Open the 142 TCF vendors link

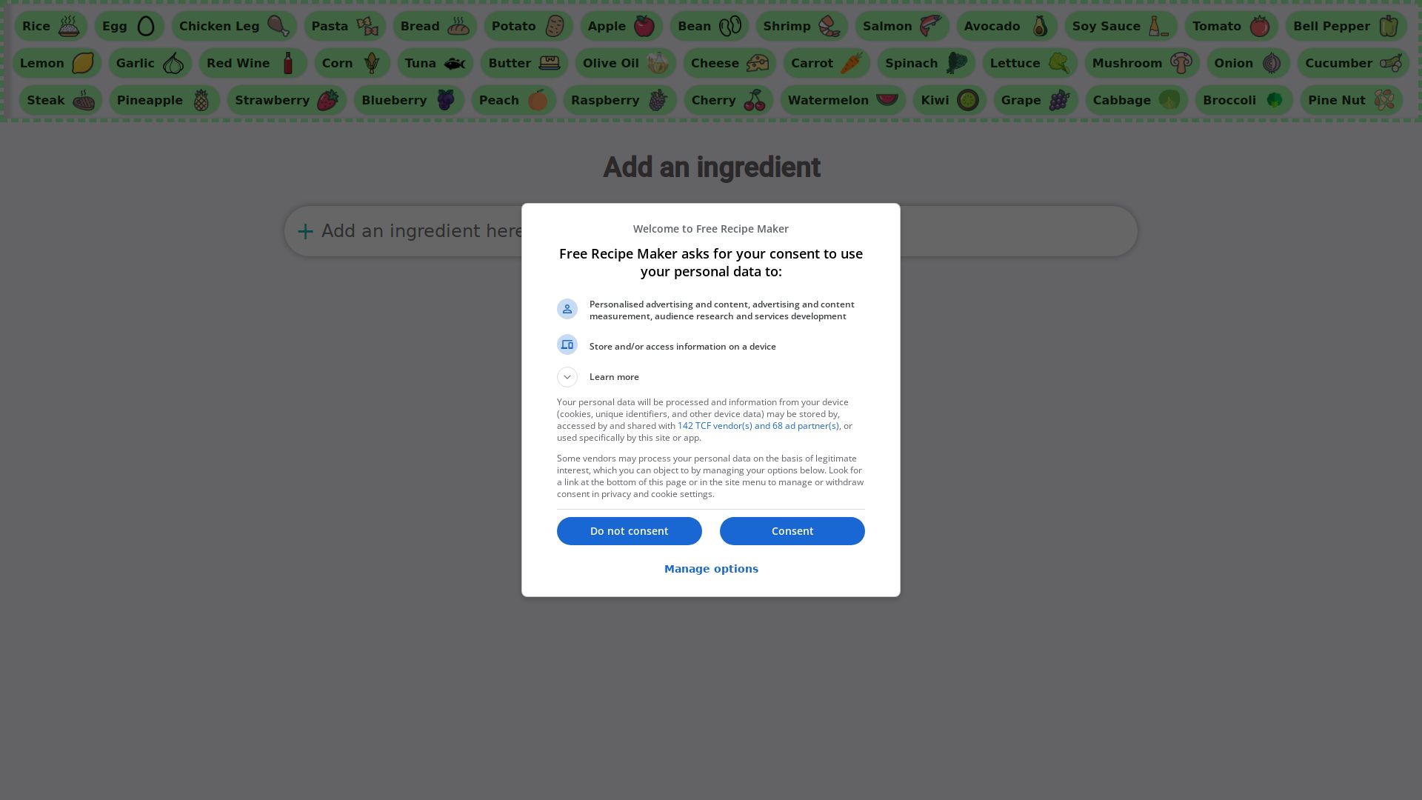coord(758,426)
